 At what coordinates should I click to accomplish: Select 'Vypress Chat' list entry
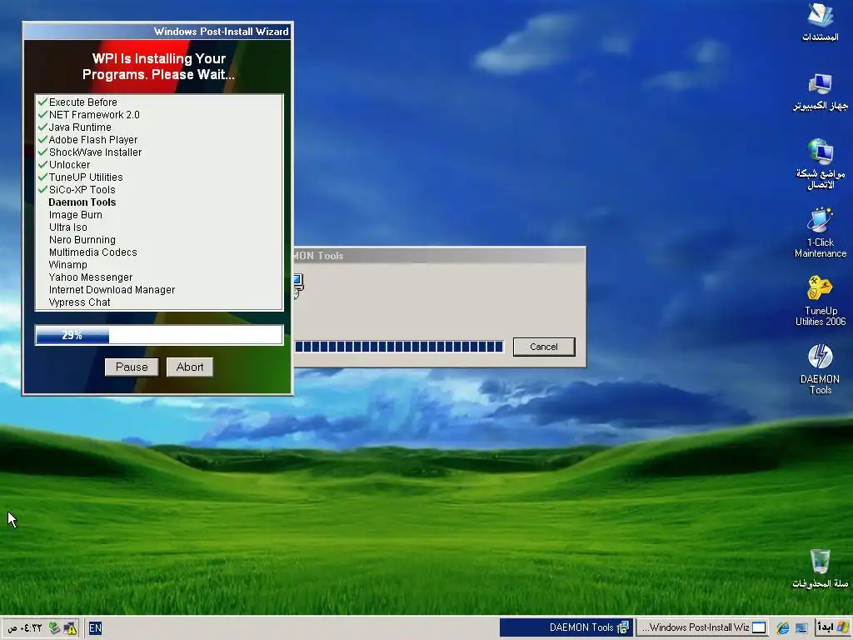(x=79, y=302)
